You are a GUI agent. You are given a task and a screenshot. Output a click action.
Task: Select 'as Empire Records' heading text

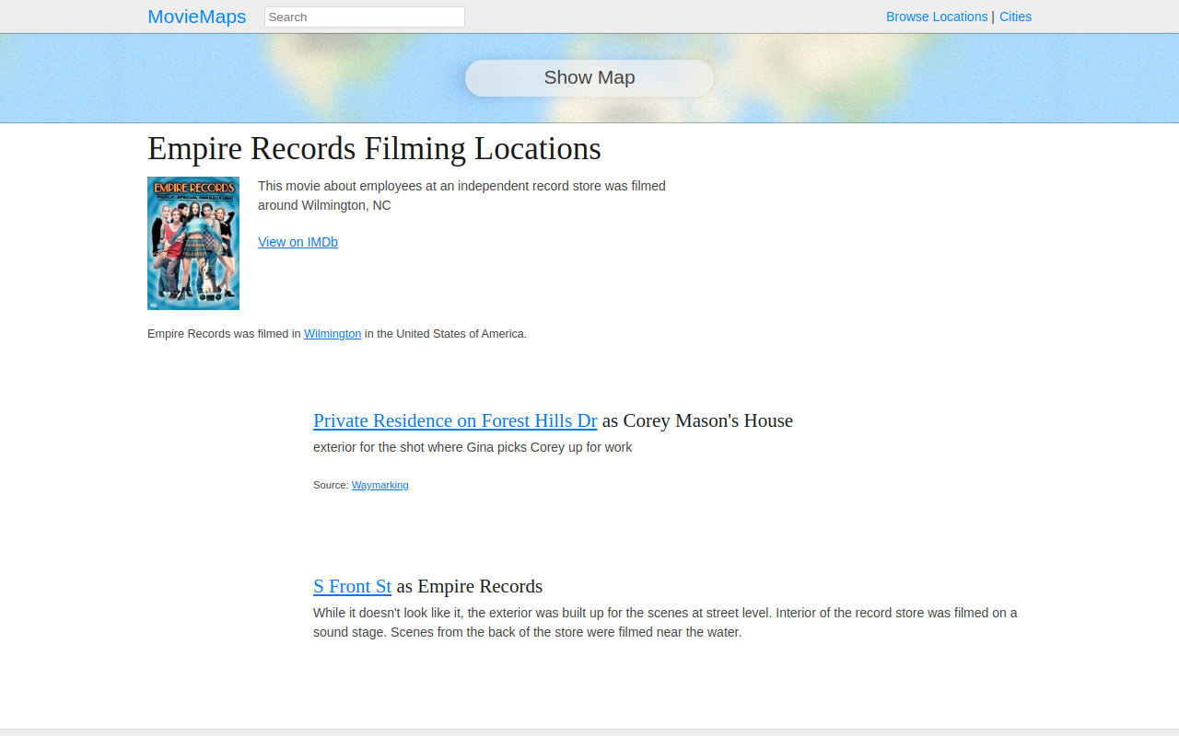click(x=470, y=586)
